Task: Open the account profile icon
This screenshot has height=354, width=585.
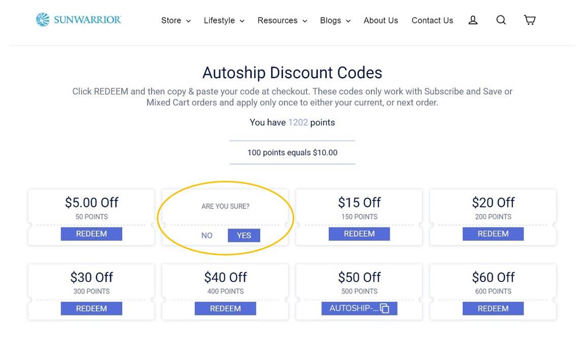Action: pyautogui.click(x=473, y=20)
